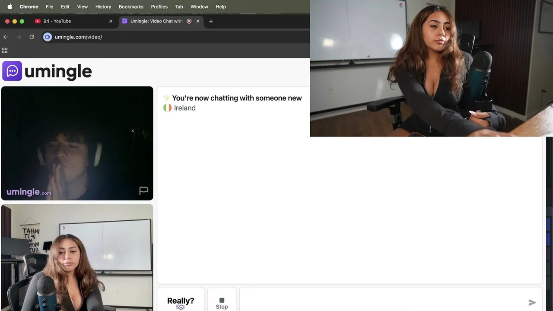The image size is (553, 311).
Task: Open the View menu
Action: (x=82, y=6)
